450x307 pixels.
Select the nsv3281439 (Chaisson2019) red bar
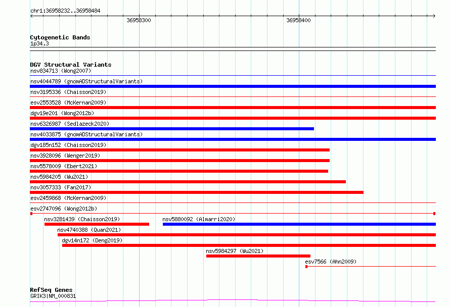tap(97, 224)
